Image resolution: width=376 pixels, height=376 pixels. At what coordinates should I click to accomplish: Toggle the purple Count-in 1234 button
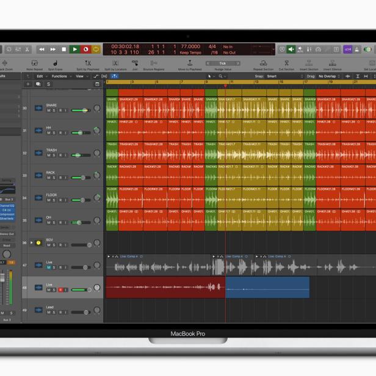coord(348,49)
